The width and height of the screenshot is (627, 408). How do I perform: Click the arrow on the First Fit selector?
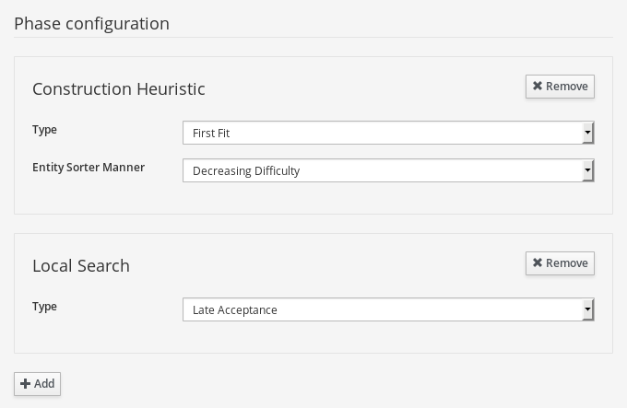(x=587, y=133)
